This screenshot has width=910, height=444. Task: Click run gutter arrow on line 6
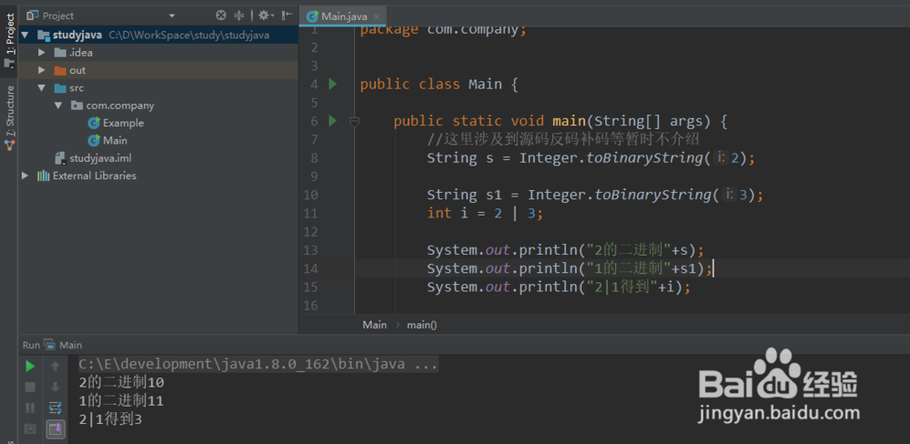tap(332, 121)
